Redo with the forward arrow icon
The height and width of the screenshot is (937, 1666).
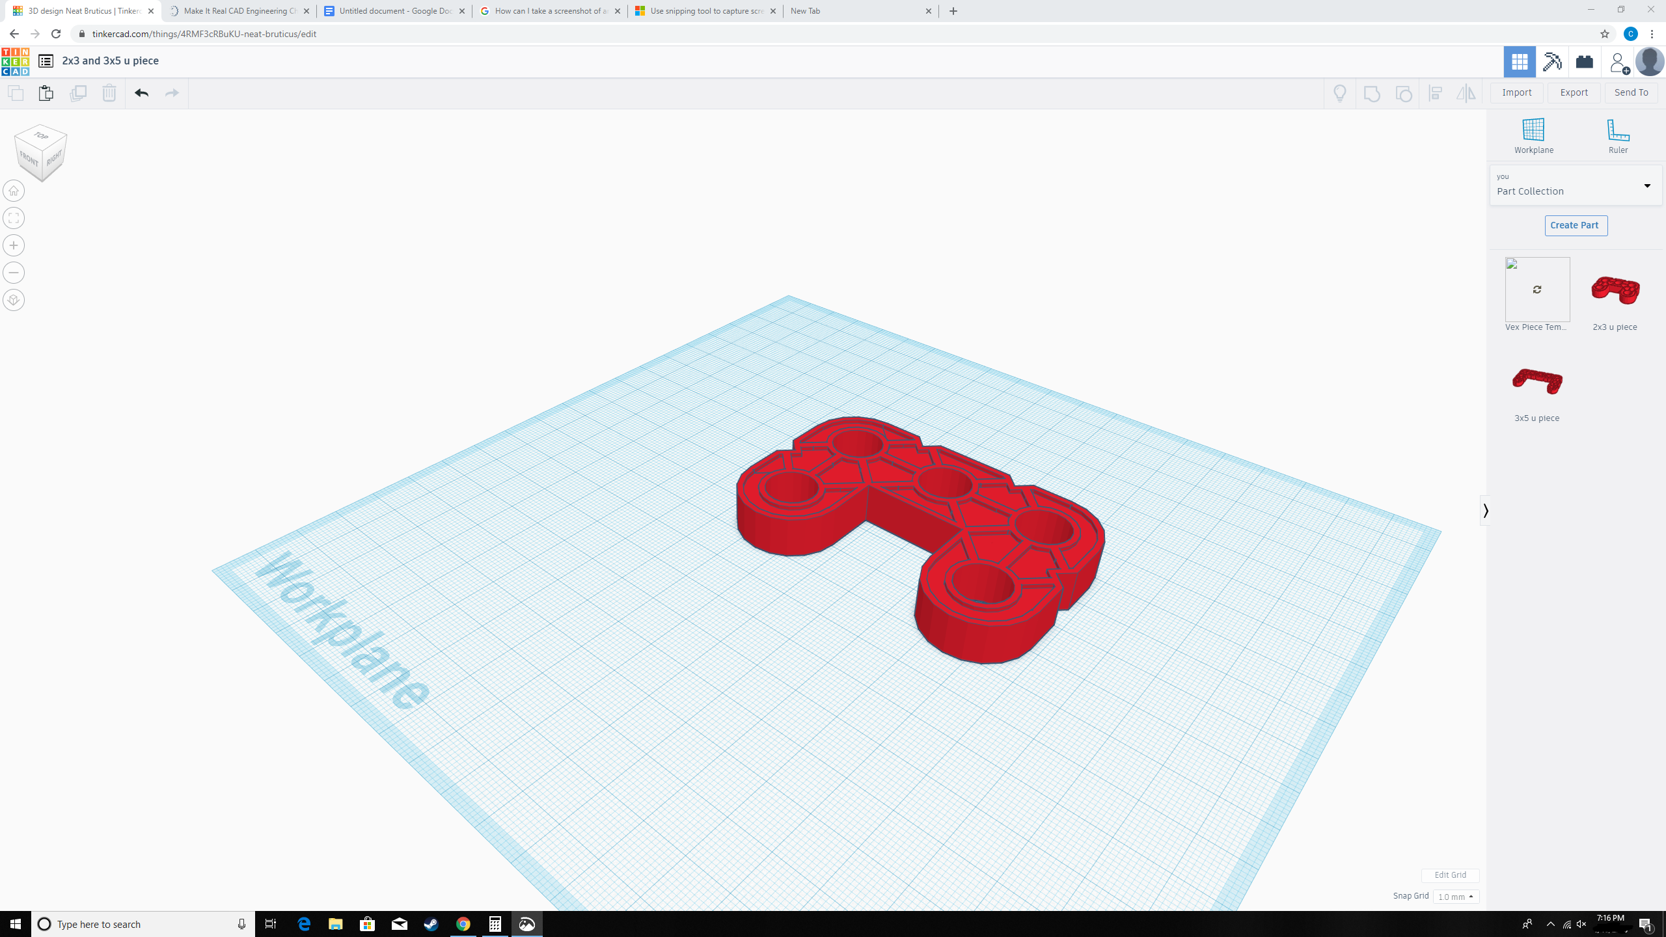click(172, 93)
